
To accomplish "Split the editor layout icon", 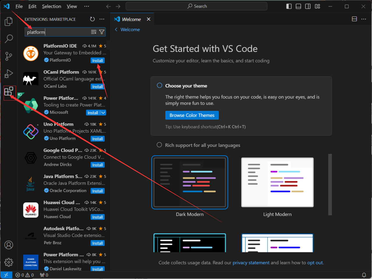I will (x=354, y=19).
